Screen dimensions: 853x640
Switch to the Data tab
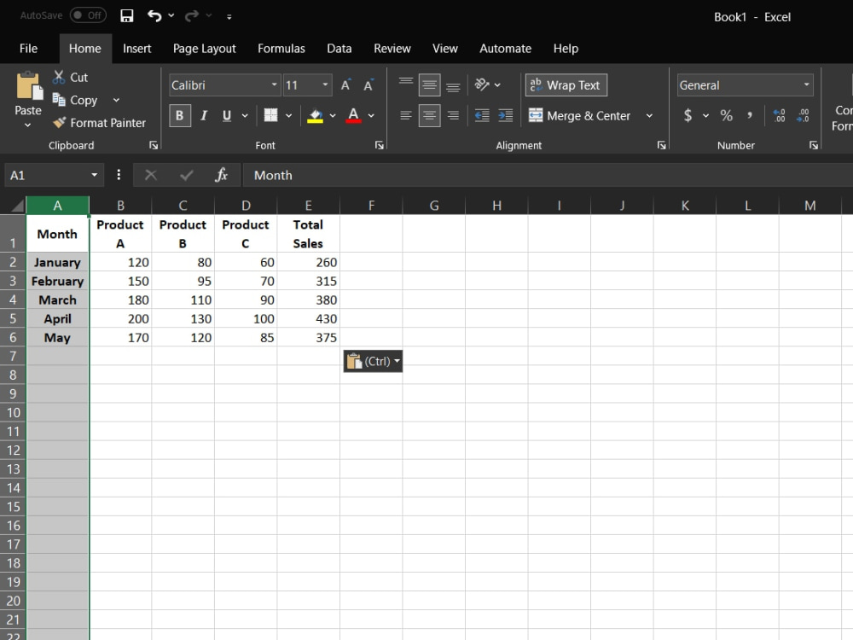point(339,49)
